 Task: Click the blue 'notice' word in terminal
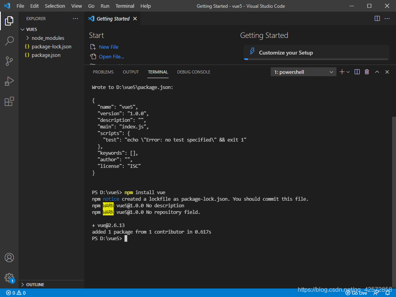[x=111, y=199]
